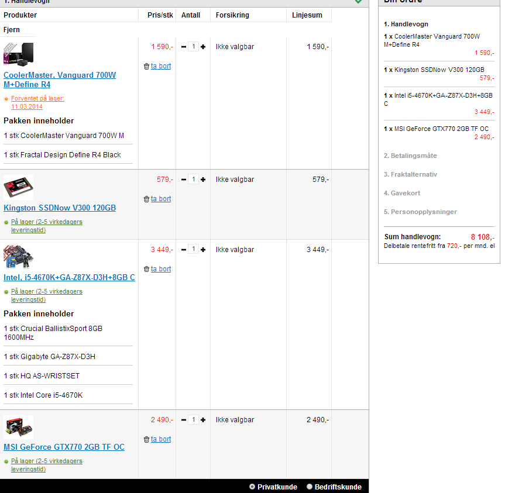
Task: Open Intel bundle På lager delivery link
Action: click(x=47, y=295)
